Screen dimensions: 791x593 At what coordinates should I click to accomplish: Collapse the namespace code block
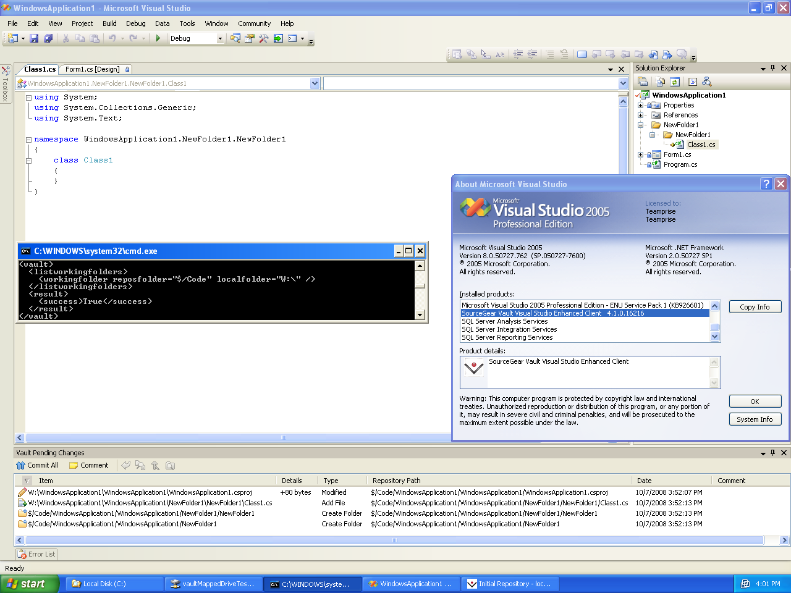[28, 140]
